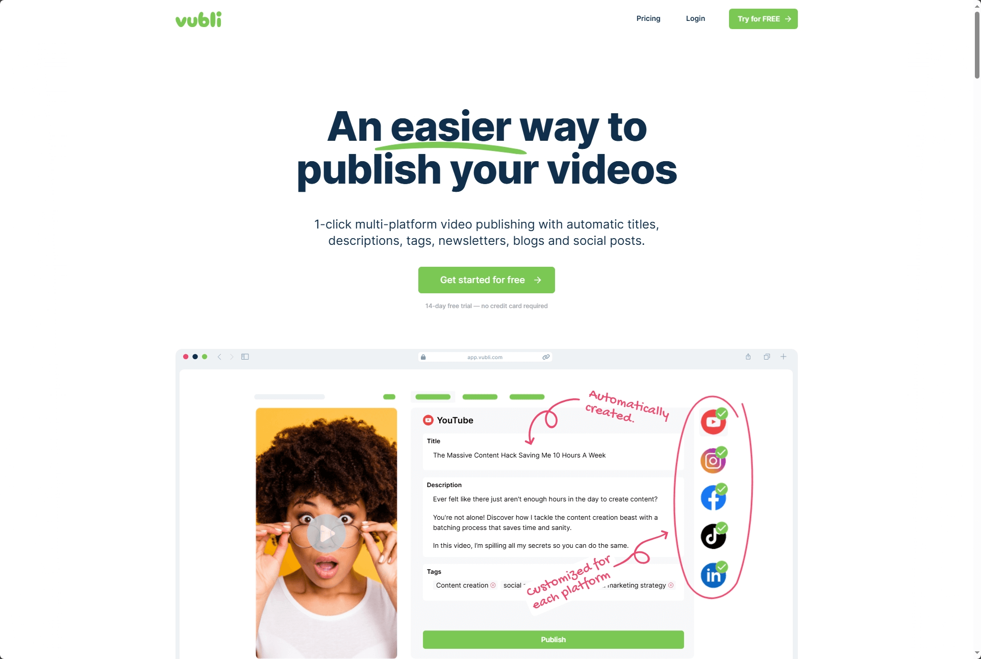Click the Publish green action button
The image size is (981, 659).
[x=552, y=639]
